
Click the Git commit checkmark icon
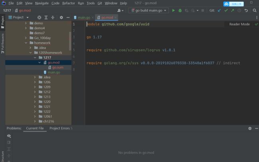tap(226, 10)
